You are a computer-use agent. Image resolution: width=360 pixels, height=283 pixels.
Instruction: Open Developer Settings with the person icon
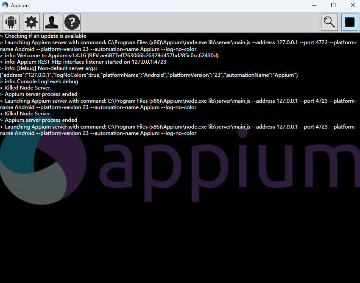tap(52, 22)
